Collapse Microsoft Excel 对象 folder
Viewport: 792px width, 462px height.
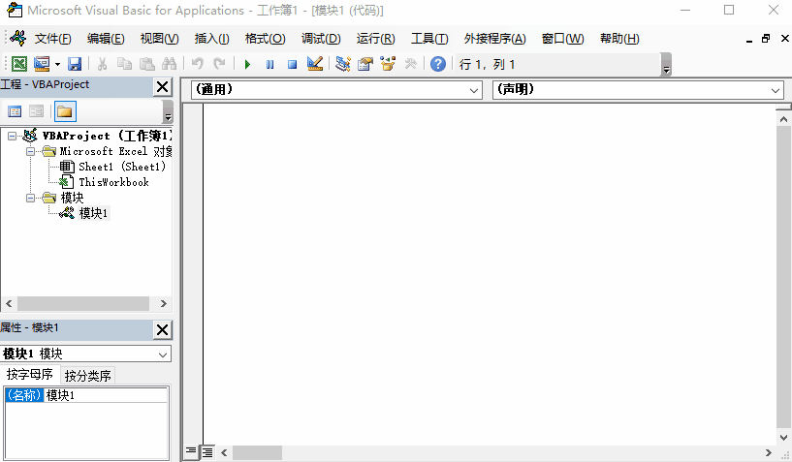pyautogui.click(x=31, y=151)
